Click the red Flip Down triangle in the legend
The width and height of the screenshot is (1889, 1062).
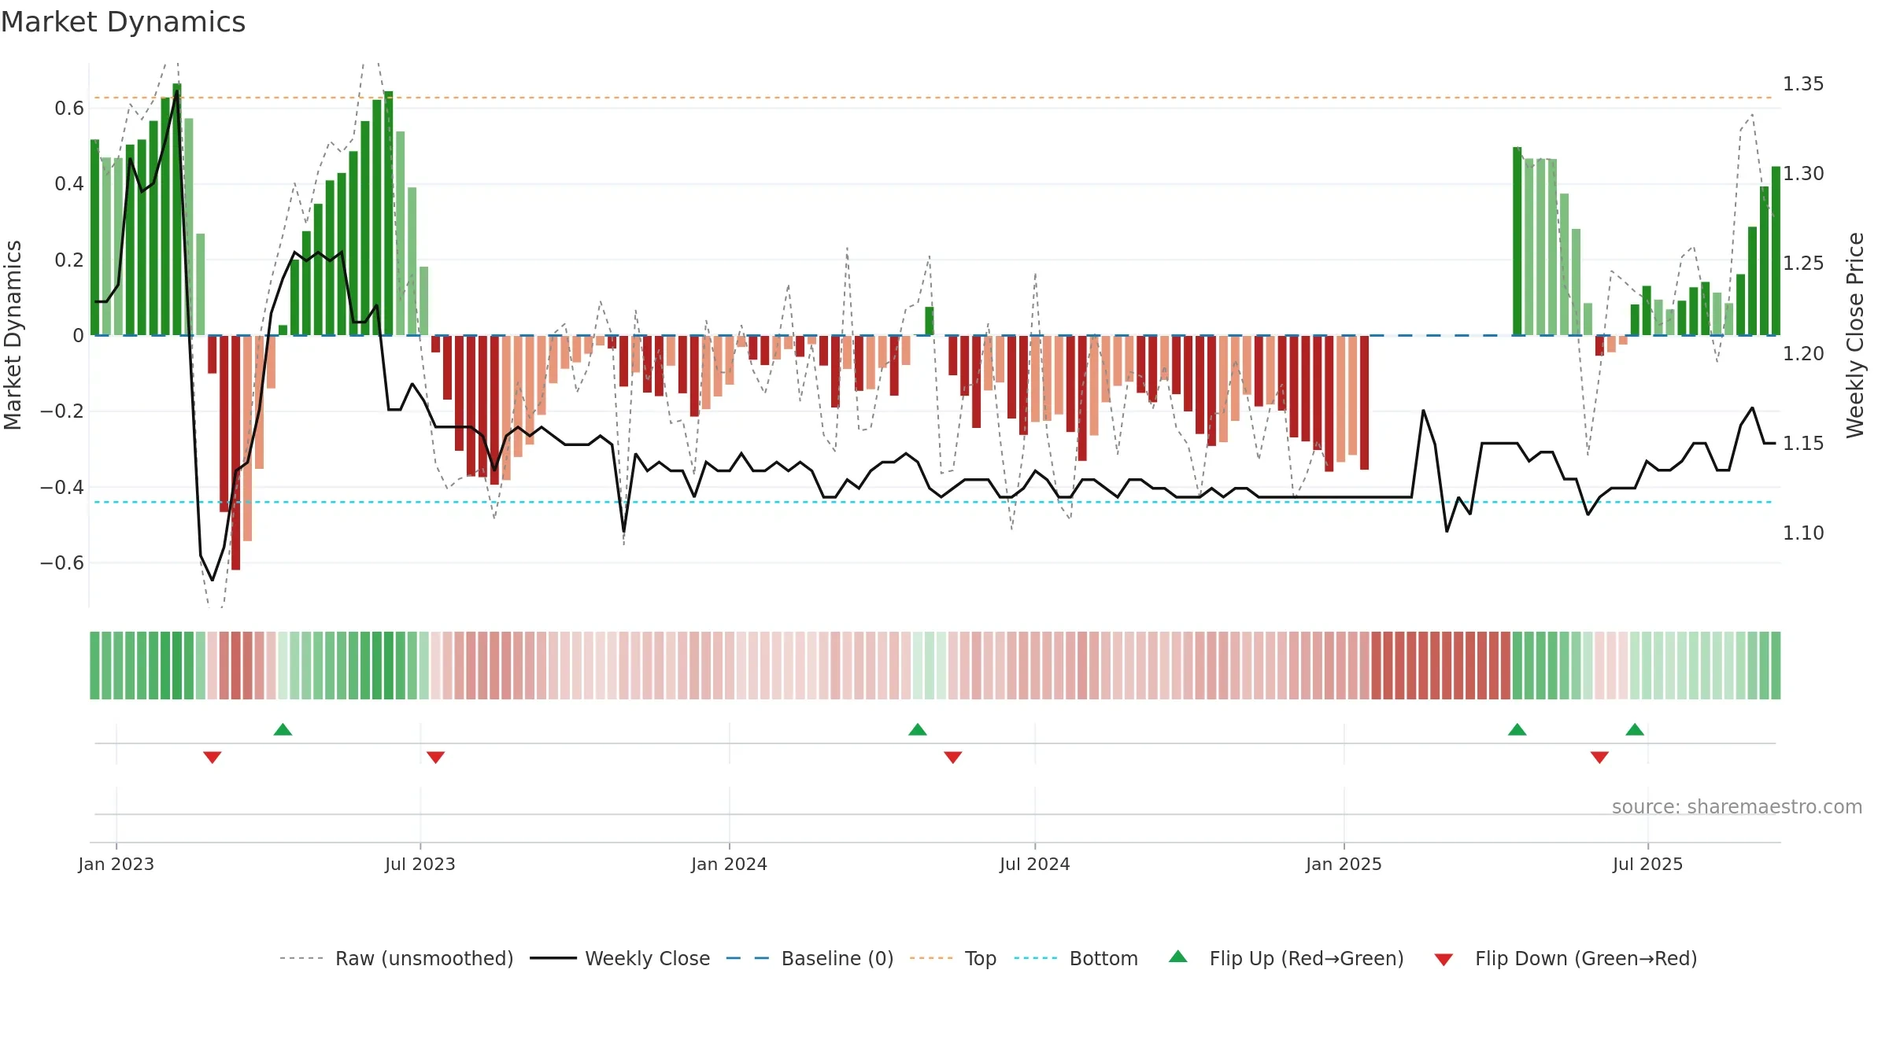[x=1444, y=960]
